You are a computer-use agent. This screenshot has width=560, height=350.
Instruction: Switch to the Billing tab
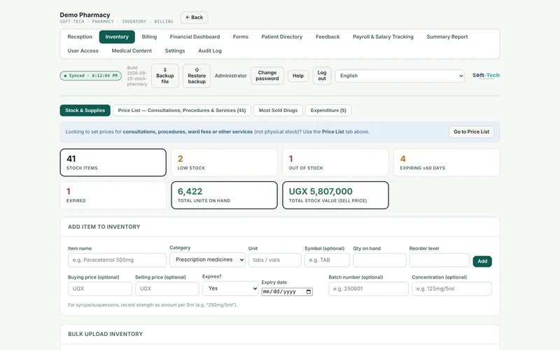(149, 37)
